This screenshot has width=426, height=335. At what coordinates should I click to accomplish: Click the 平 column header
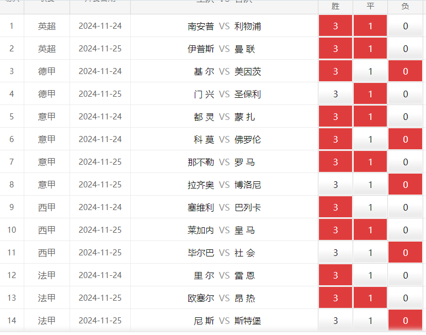[x=370, y=6]
